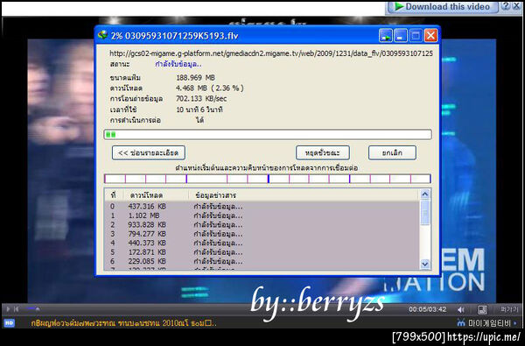Minimize the IDM download window
The image size is (525, 346).
pyautogui.click(x=401, y=36)
